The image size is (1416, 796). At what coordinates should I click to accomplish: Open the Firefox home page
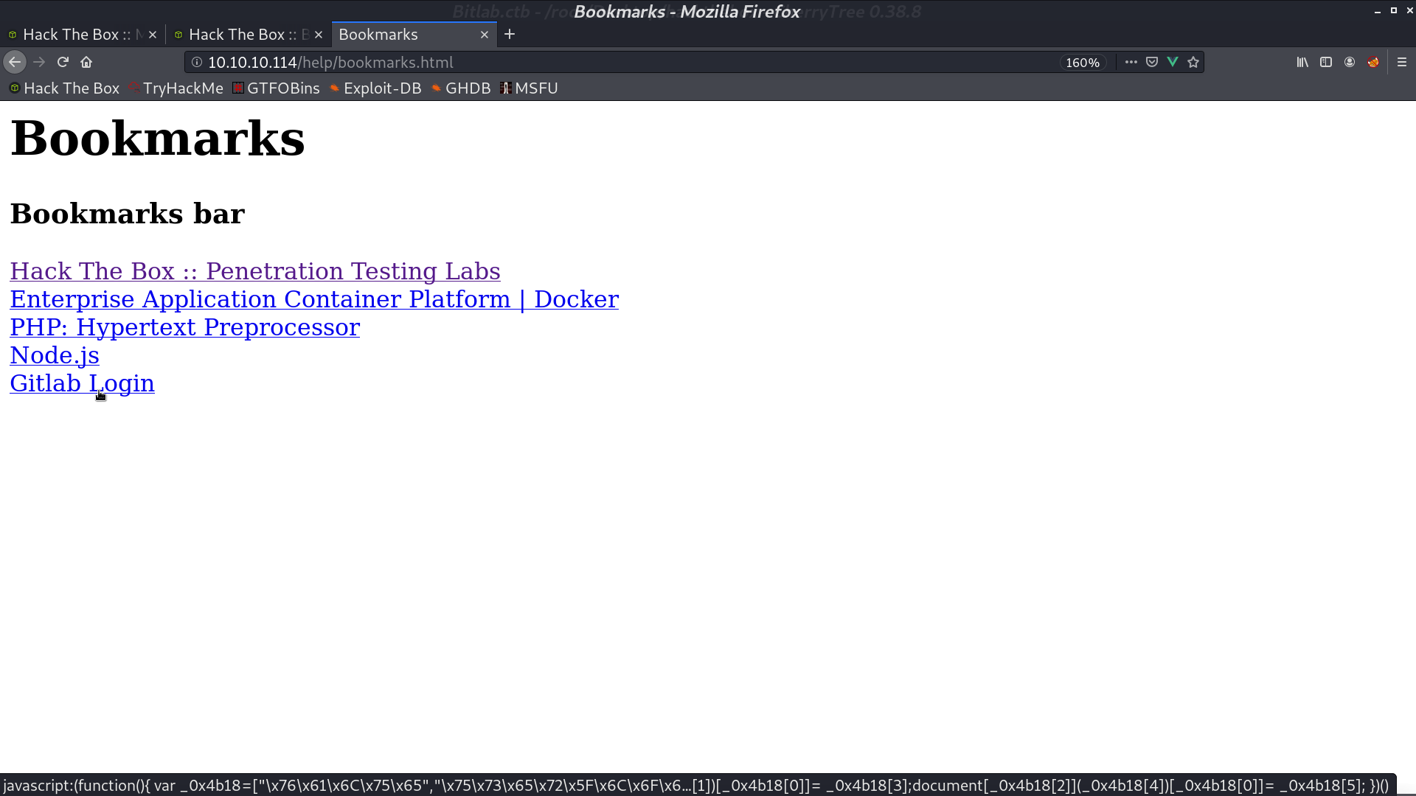pyautogui.click(x=86, y=63)
